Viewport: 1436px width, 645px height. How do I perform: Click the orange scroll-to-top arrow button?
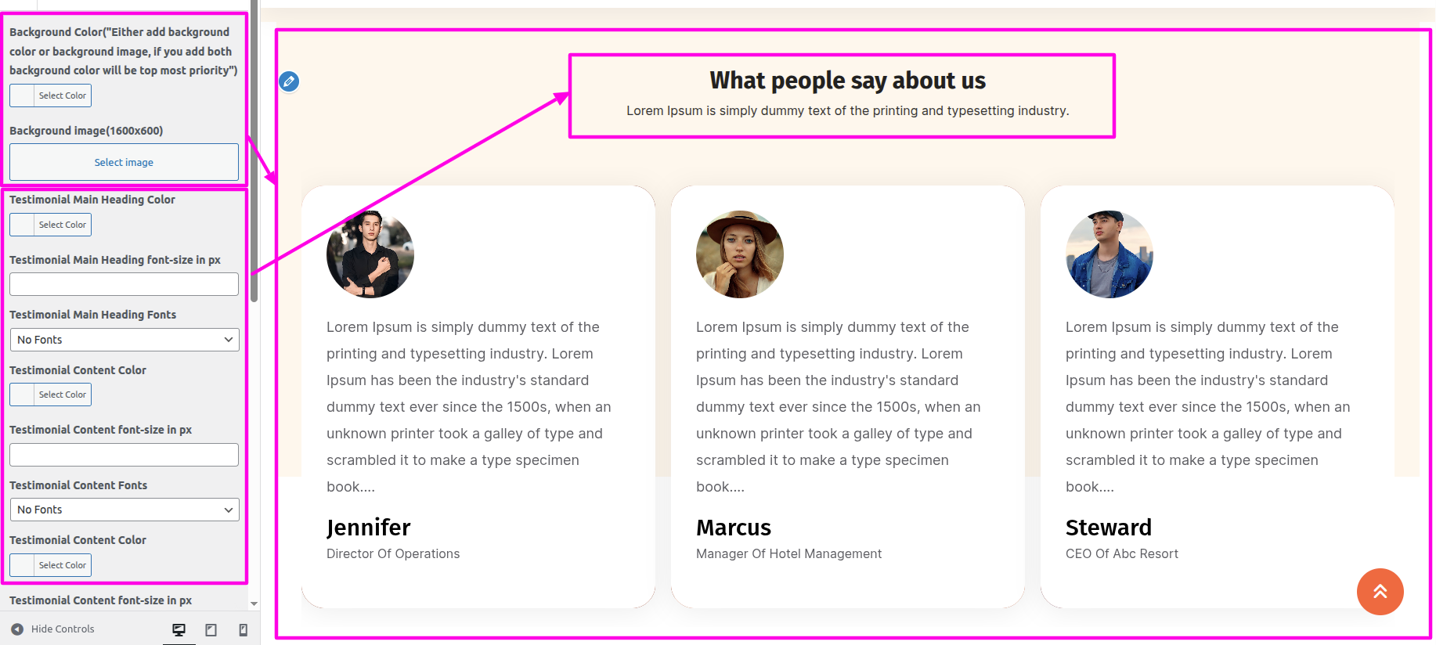(x=1380, y=592)
